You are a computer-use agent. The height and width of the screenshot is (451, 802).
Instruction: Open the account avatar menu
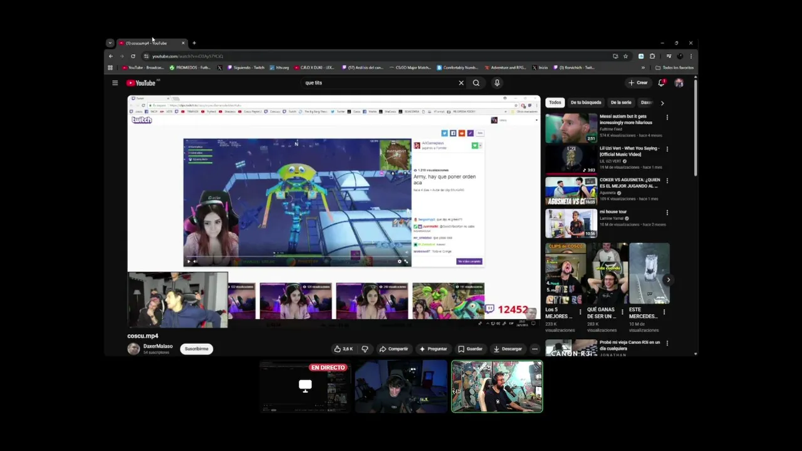point(679,83)
